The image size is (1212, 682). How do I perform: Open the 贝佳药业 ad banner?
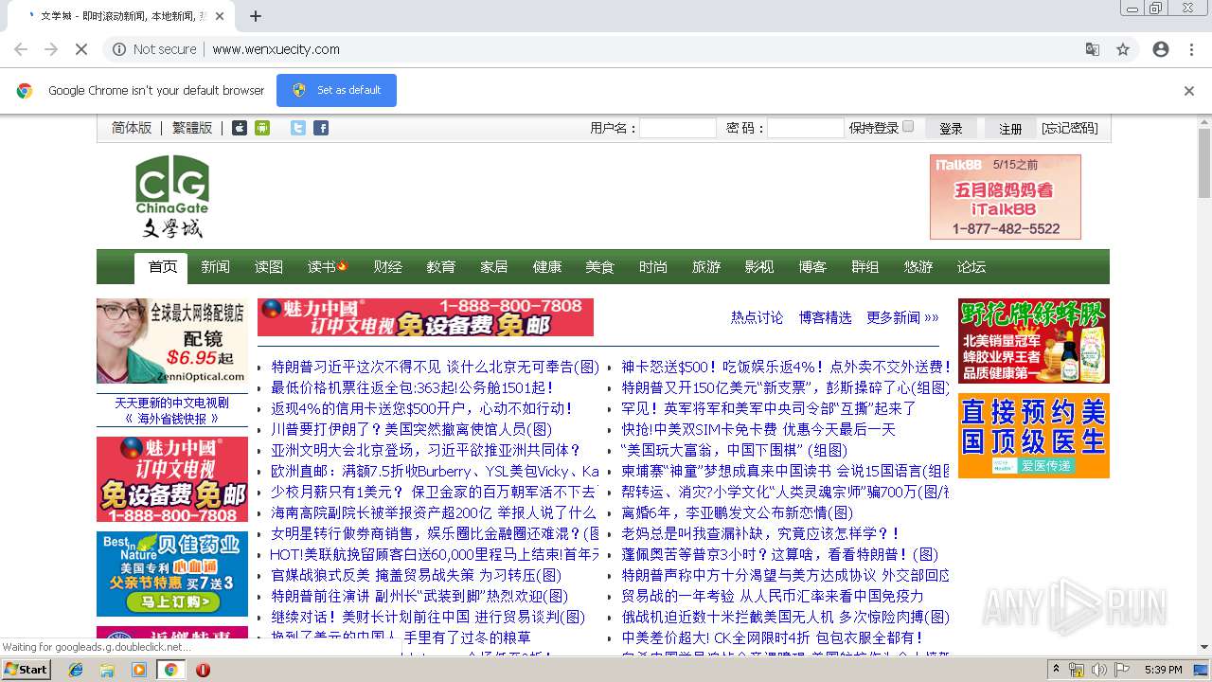pyautogui.click(x=172, y=574)
